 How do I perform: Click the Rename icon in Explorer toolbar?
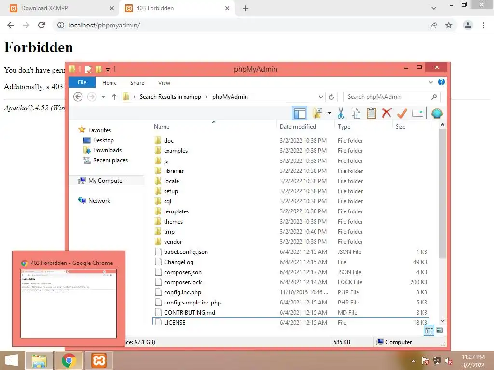coord(417,113)
